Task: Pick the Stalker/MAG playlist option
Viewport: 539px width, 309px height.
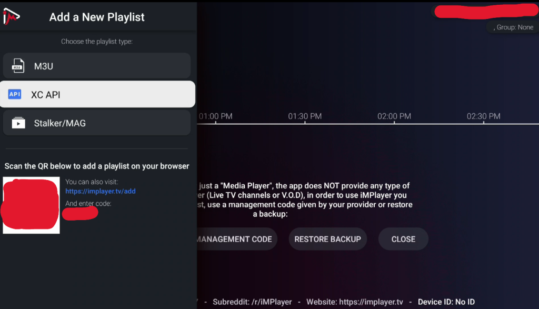Action: [x=95, y=123]
